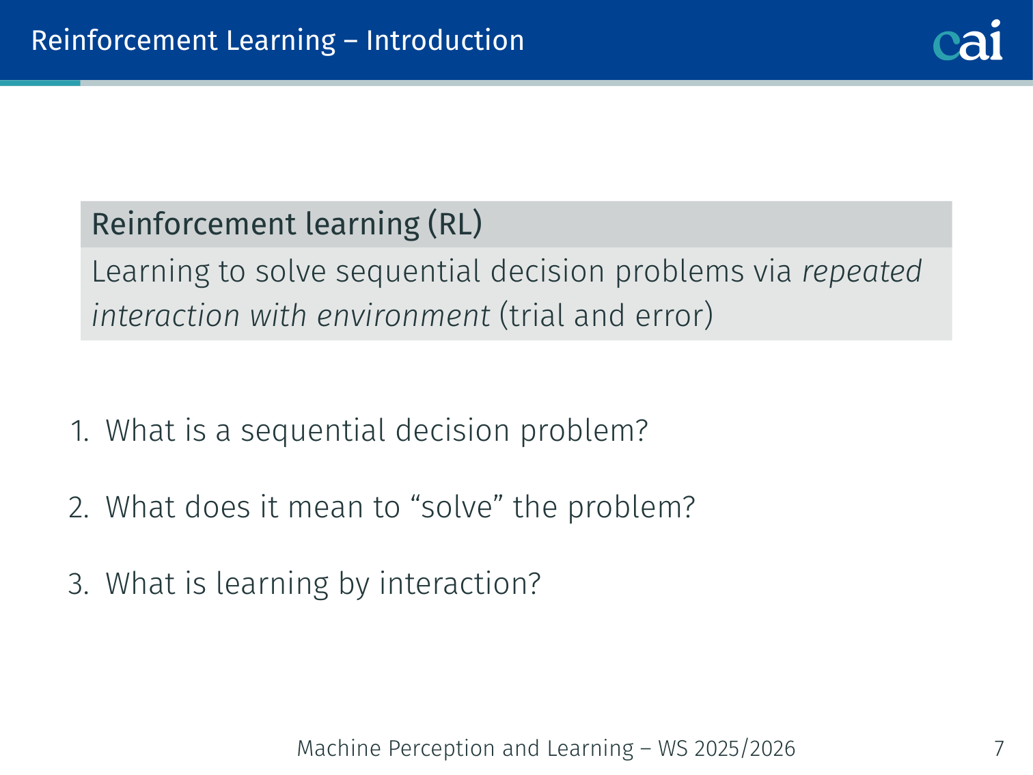Click the list number '2.'

[79, 508]
